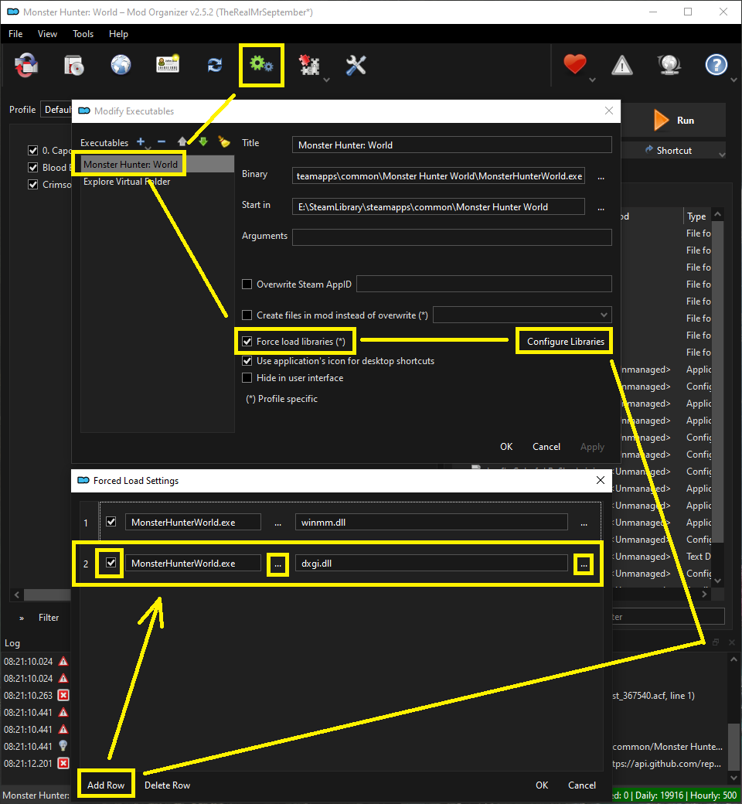Uncheck the Crimso mod in mod list
Viewport: 742px width, 804px height.
click(x=32, y=185)
